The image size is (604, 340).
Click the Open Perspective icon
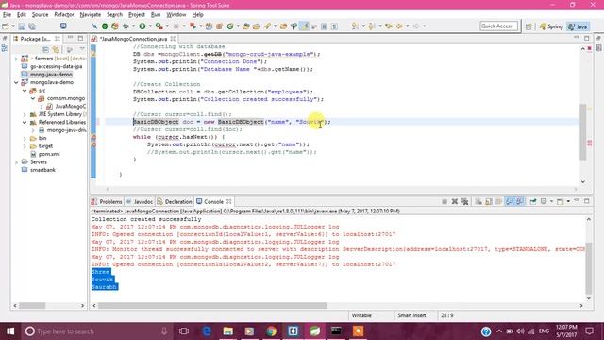pos(528,26)
